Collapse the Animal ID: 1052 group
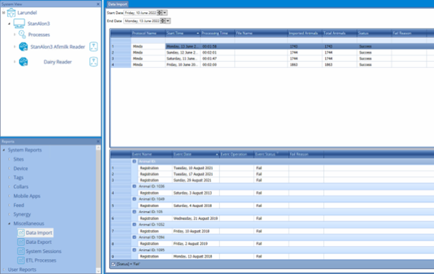Screen dimensions: 434x274 pos(134,224)
